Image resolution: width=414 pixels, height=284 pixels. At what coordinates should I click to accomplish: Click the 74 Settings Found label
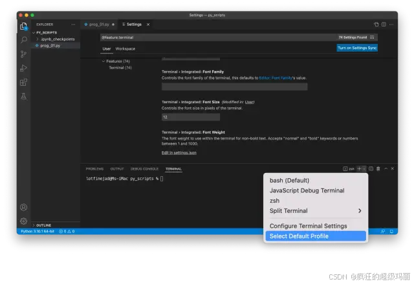pos(353,37)
